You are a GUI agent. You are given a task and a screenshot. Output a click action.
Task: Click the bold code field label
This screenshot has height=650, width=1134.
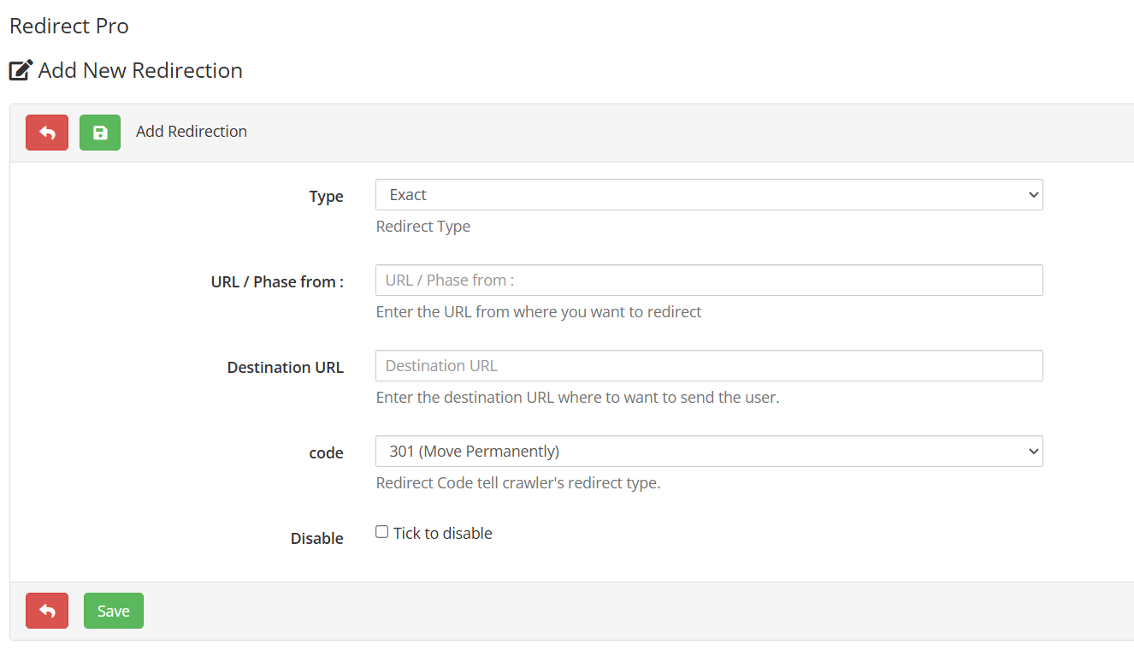click(x=326, y=453)
